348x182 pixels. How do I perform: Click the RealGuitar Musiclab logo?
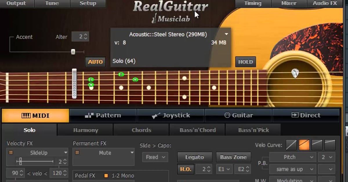pos(171,12)
